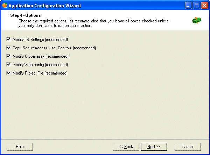Image resolution: width=210 pixels, height=155 pixels.
Task: Uncheck Modify IIS Settings checkbox
Action: 8,39
